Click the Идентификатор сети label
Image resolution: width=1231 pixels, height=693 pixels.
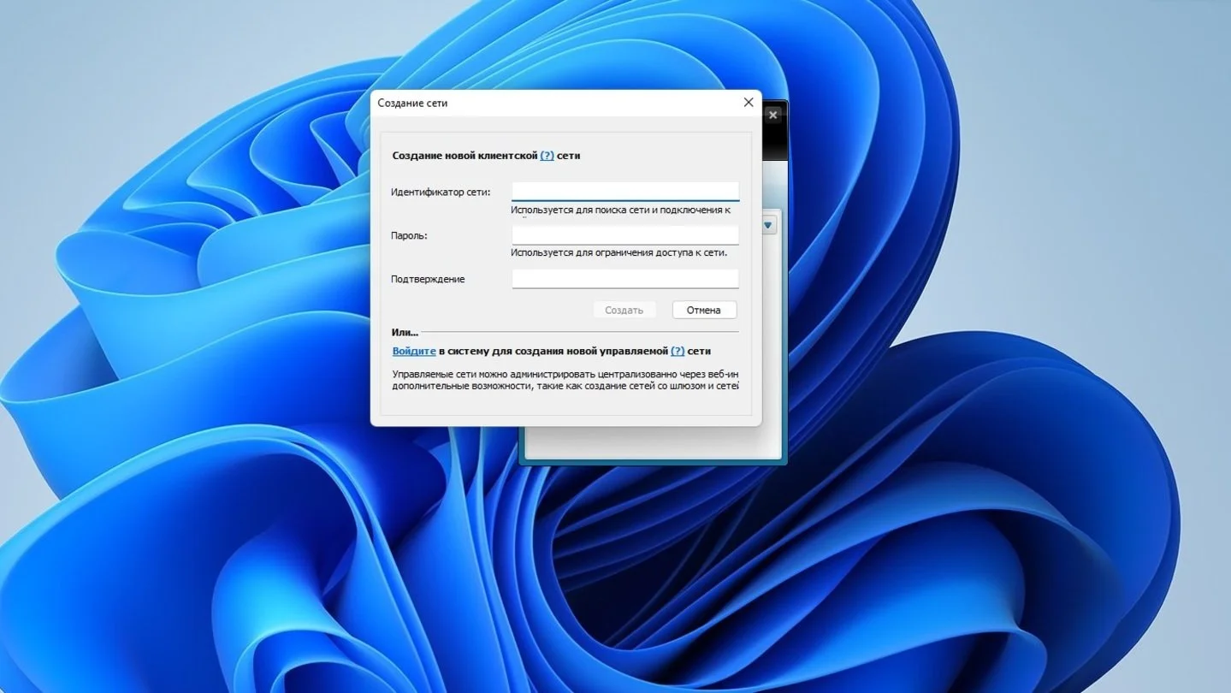click(x=441, y=192)
